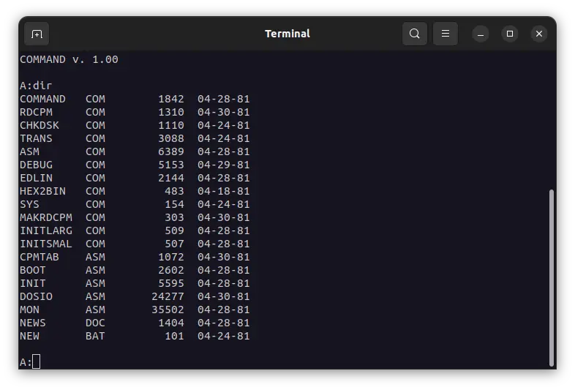The height and width of the screenshot is (390, 575).
Task: Click the 'COMMAND v. 1.00' banner line
Action: click(69, 59)
